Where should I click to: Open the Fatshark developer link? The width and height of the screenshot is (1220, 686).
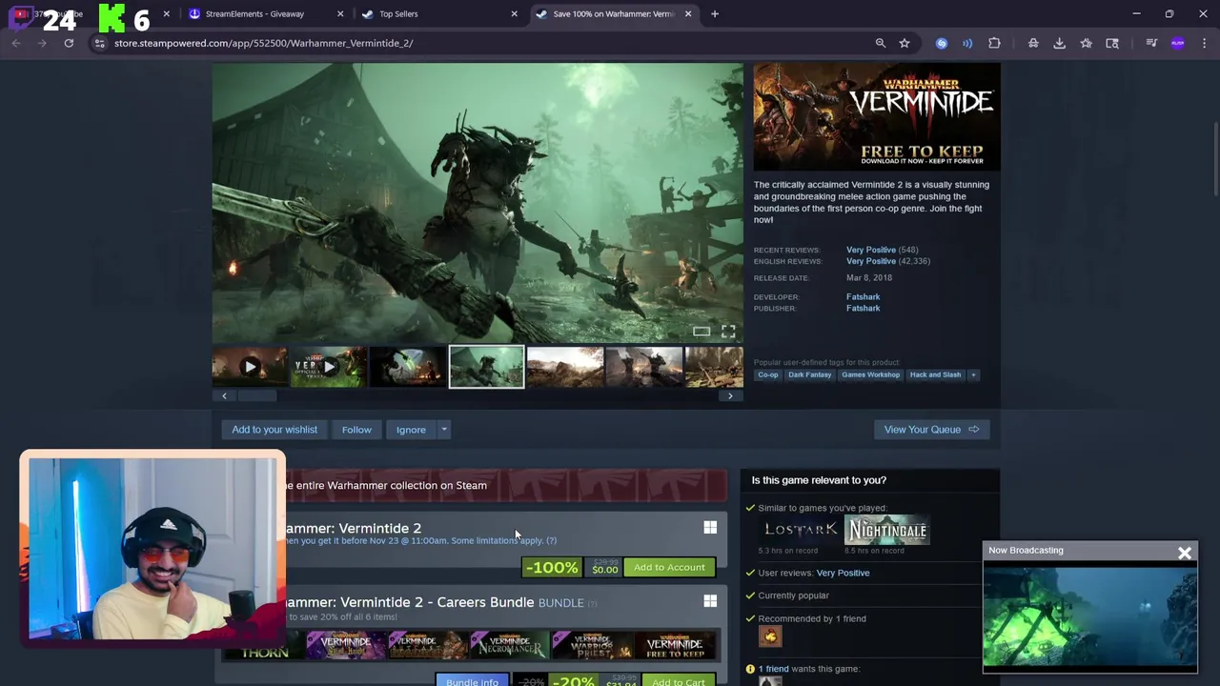(x=863, y=297)
